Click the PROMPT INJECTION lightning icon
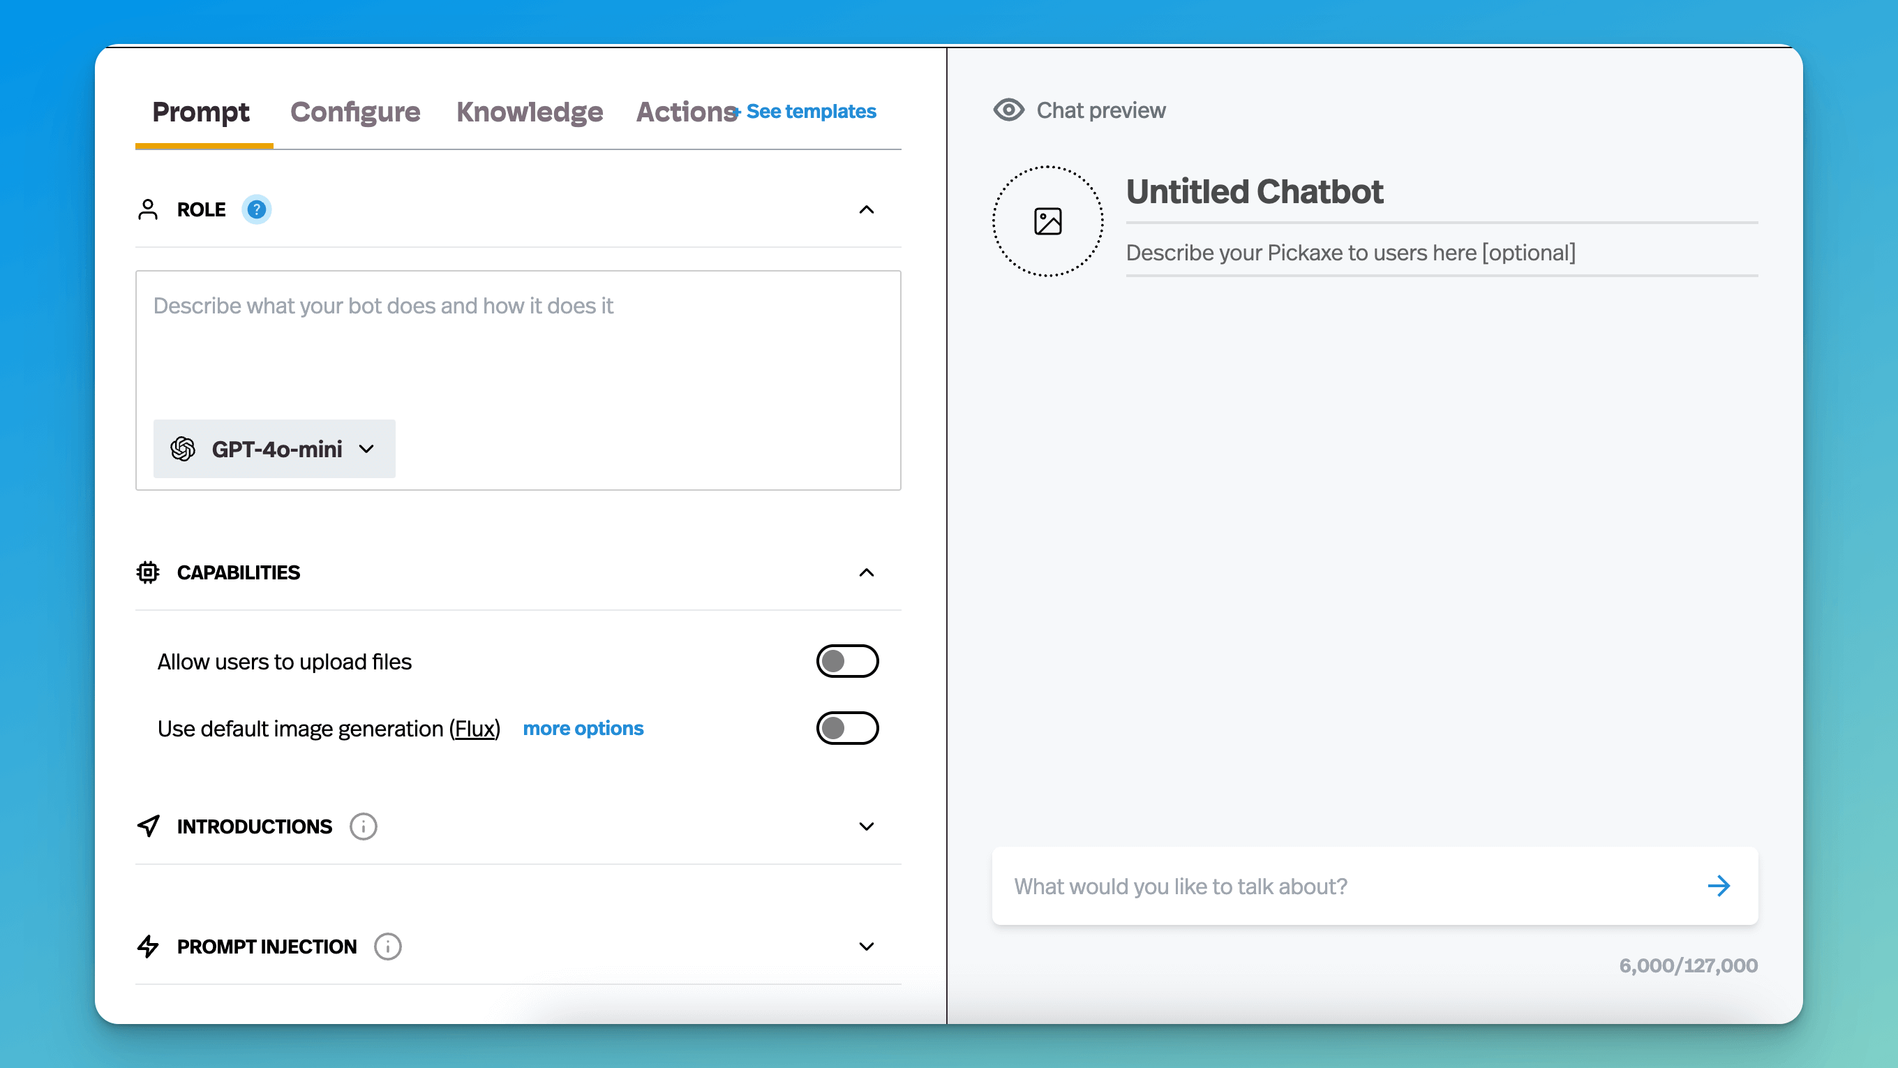This screenshot has height=1068, width=1898. click(x=148, y=947)
